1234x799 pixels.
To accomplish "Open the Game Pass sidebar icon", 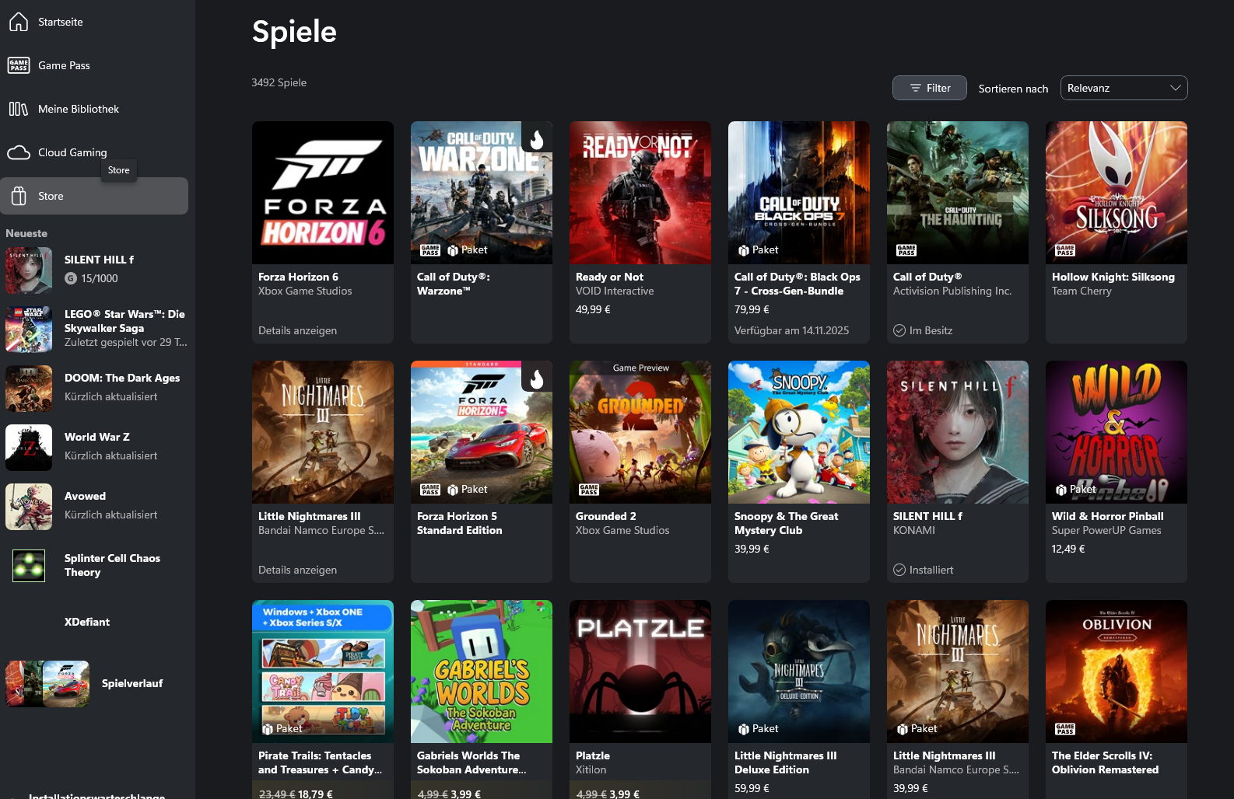I will pos(19,65).
